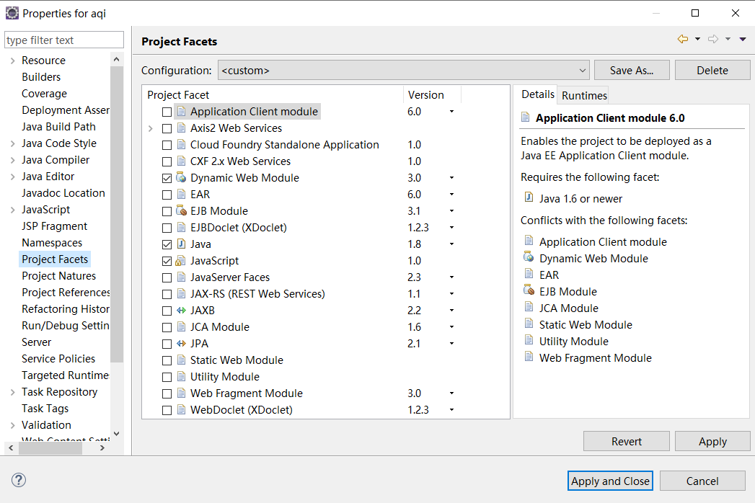This screenshot has height=503, width=755.
Task: Click the Revert button
Action: (626, 442)
